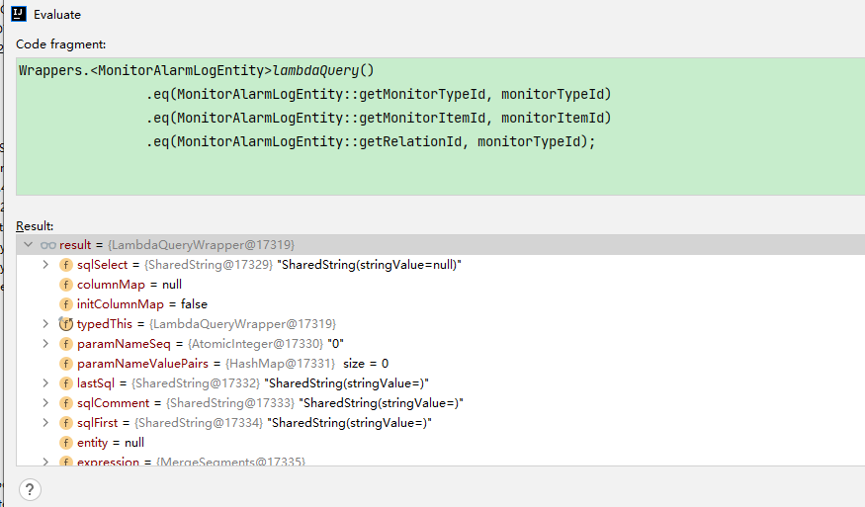This screenshot has width=865, height=507.
Task: Click getMonitorItemId in the code line
Action: click(422, 118)
